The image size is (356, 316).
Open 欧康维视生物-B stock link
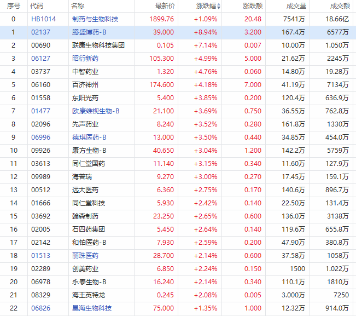(x=96, y=111)
